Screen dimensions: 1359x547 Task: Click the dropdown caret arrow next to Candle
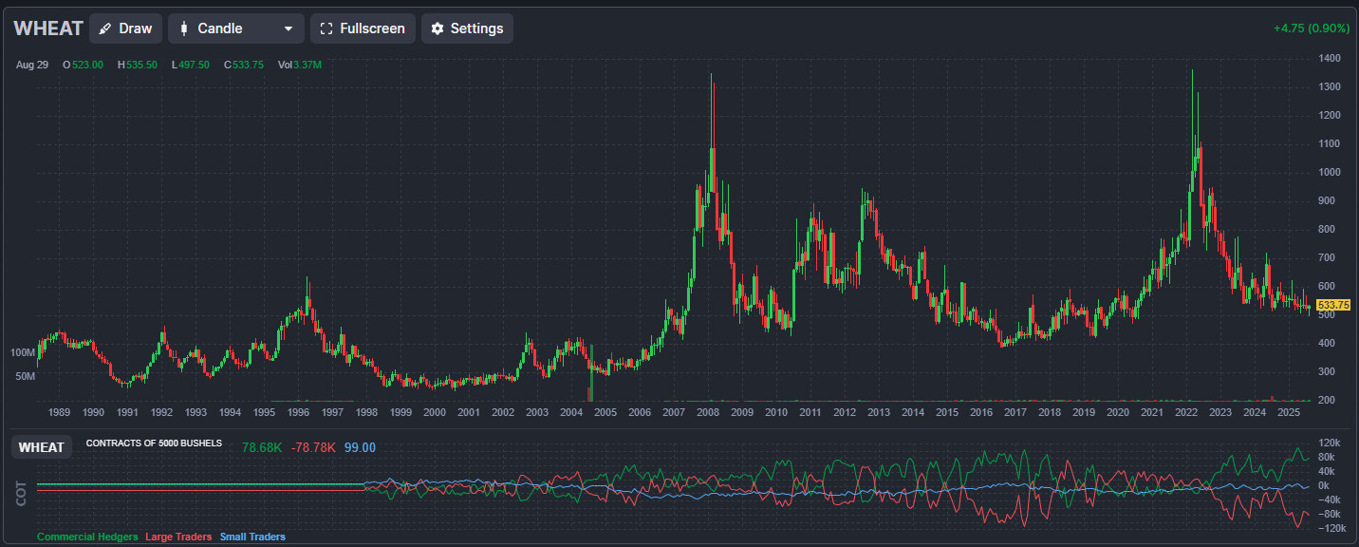289,28
